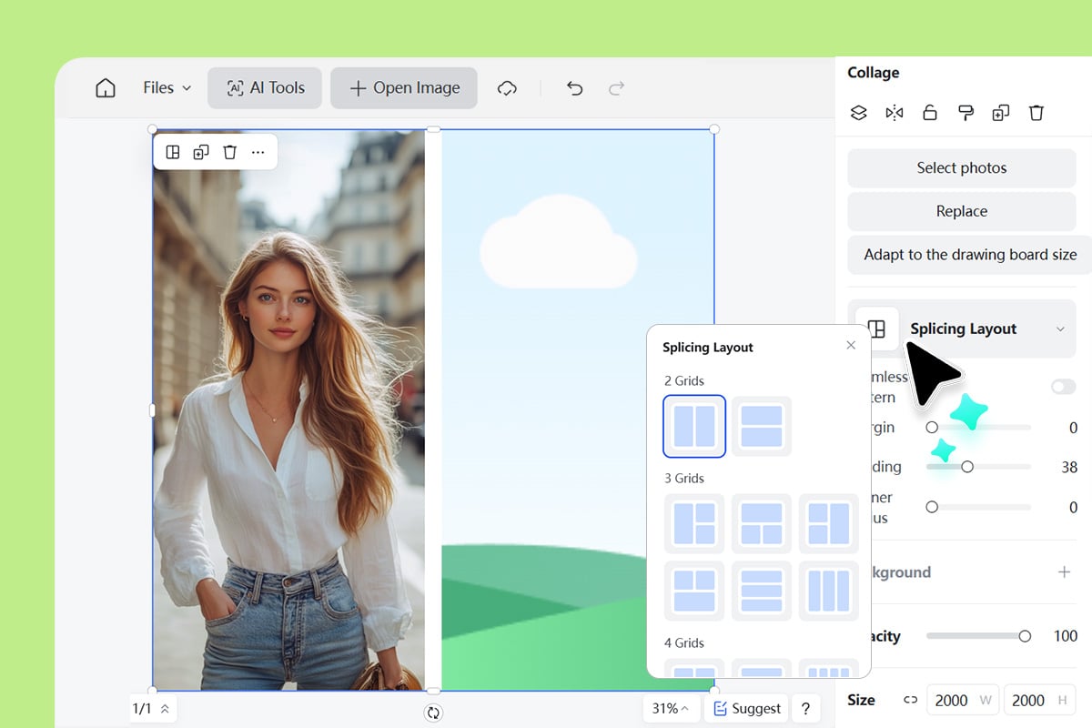Click the Splicing Layout grid icon
The image size is (1092, 728).
[x=877, y=329]
